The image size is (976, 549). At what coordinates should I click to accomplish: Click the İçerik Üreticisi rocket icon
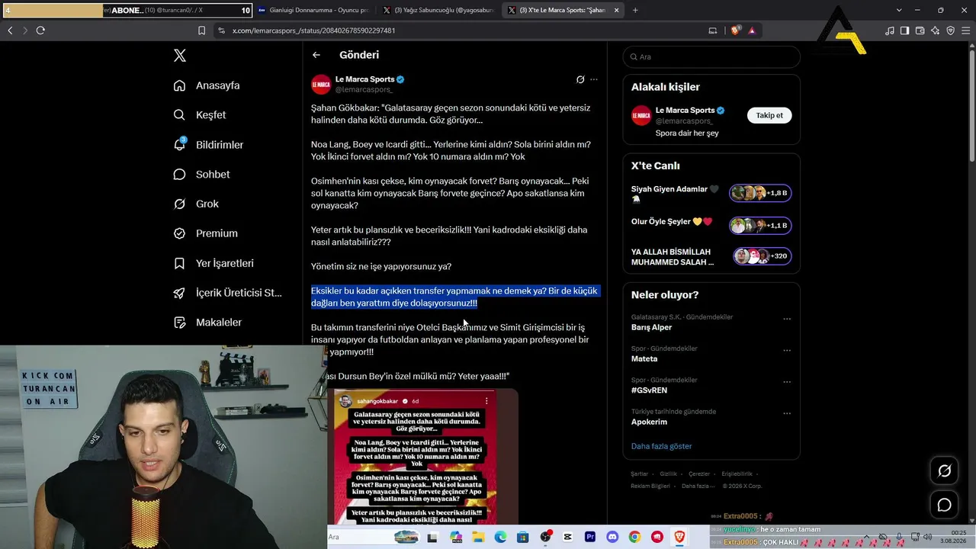point(179,293)
